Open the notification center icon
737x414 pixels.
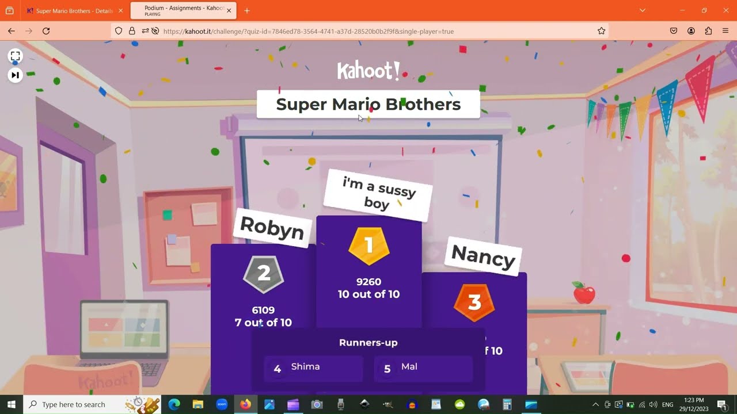tap(722, 404)
